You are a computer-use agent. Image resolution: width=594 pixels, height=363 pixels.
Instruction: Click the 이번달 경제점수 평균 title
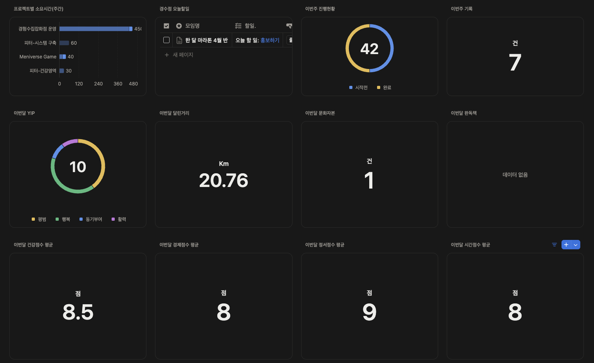[179, 245]
